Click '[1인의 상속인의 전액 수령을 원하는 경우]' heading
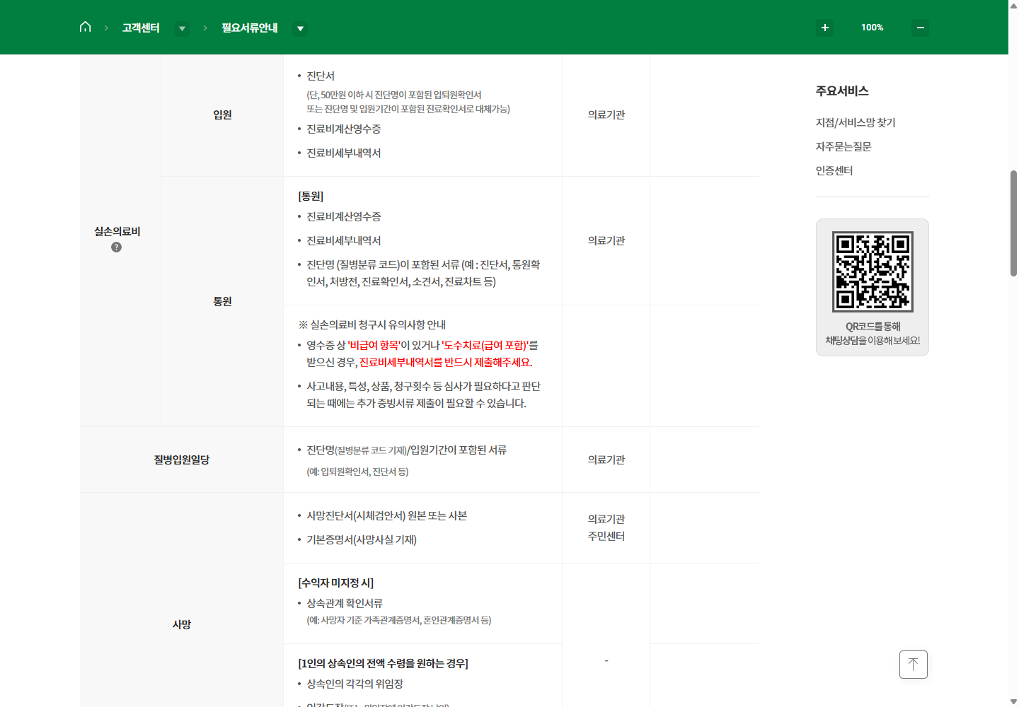The width and height of the screenshot is (1019, 707). (384, 663)
